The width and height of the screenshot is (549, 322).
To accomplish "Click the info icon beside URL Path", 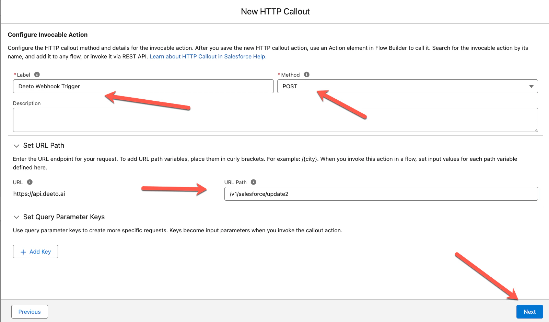I will pos(254,182).
